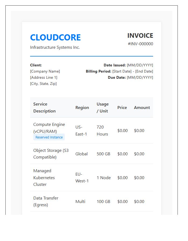Viewport: 188px width, 241px height.
Task: Click the 'Reserved Instance' badge
Action: tap(49, 137)
